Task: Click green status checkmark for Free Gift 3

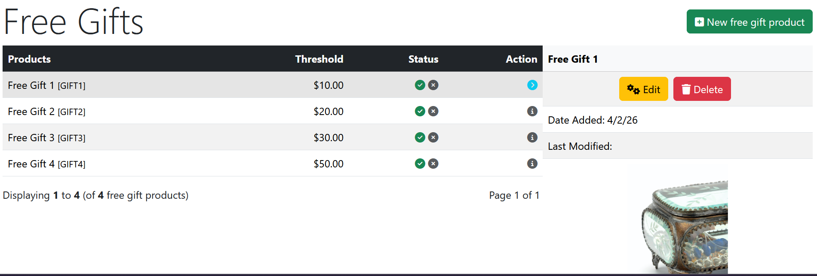Action: point(420,137)
